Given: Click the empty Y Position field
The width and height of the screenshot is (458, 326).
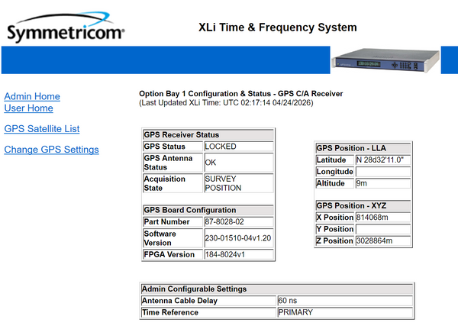Looking at the screenshot, I should (x=382, y=229).
